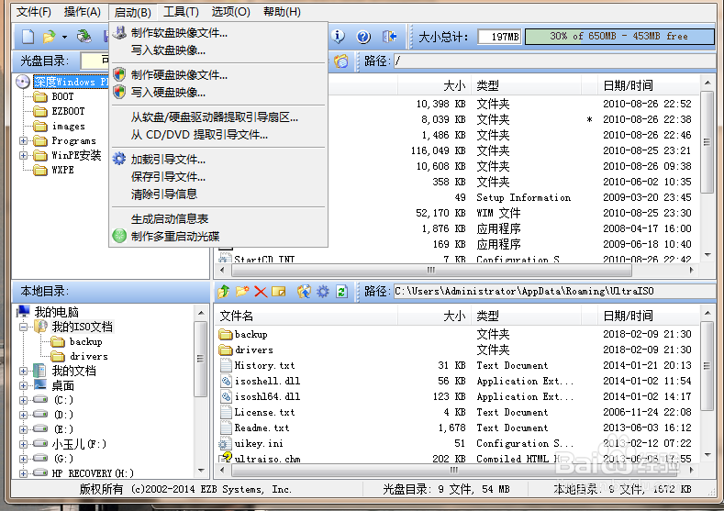Click the backup folder icon in file list
This screenshot has width=724, height=511.
point(226,334)
